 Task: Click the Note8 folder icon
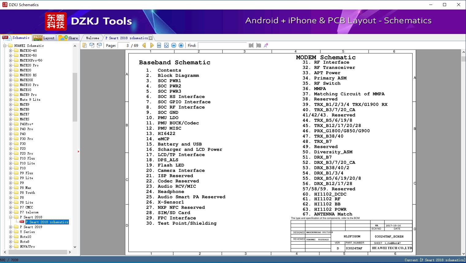pyautogui.click(x=16, y=242)
